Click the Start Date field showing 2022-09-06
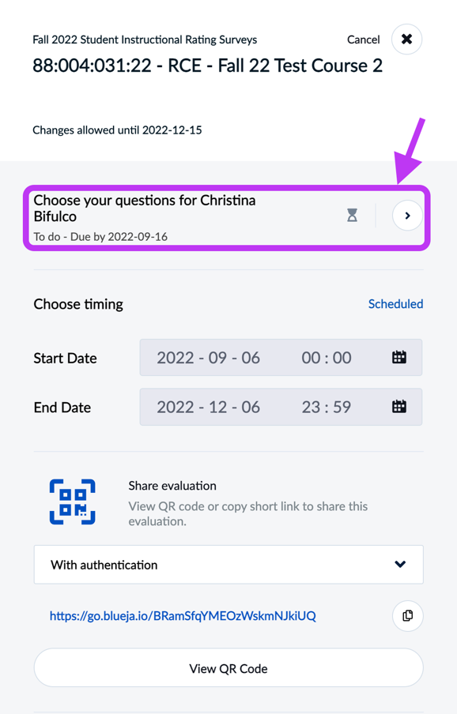The height and width of the screenshot is (714, 457). tap(281, 358)
